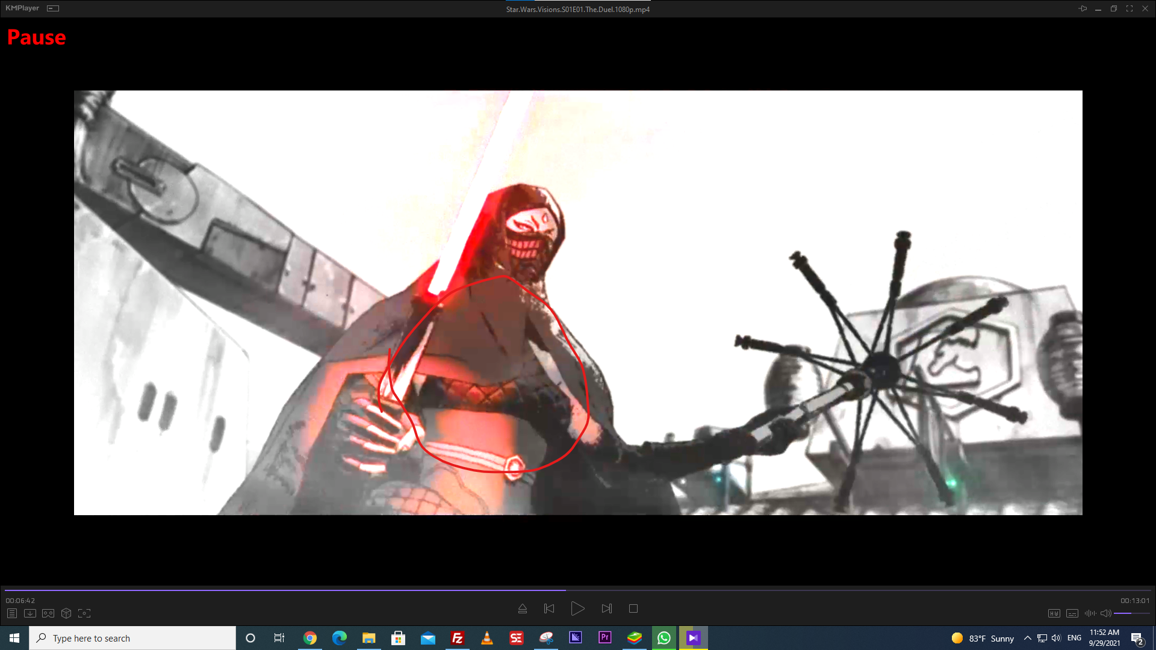Enable VR mode goggles icon
Screen dimensions: 1156x650
pyautogui.click(x=48, y=613)
